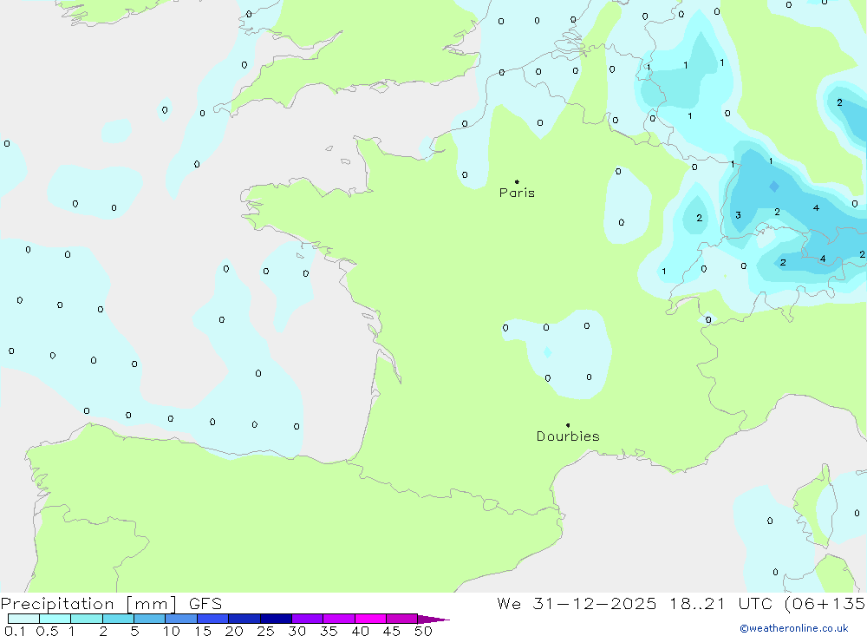Click the '0.5' legend scale label
867x636 pixels.
(47, 631)
